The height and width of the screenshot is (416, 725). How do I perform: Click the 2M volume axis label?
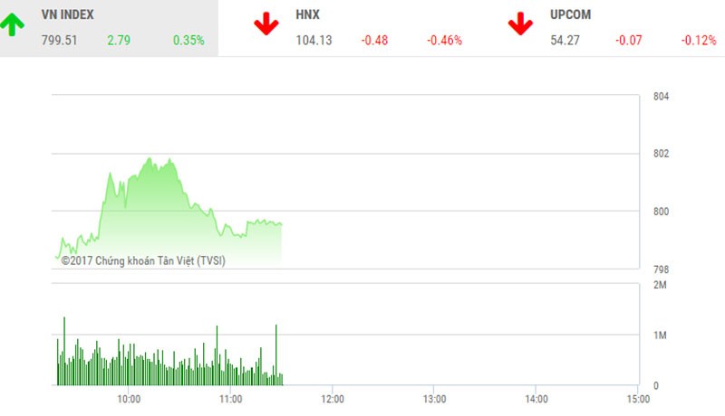[660, 286]
